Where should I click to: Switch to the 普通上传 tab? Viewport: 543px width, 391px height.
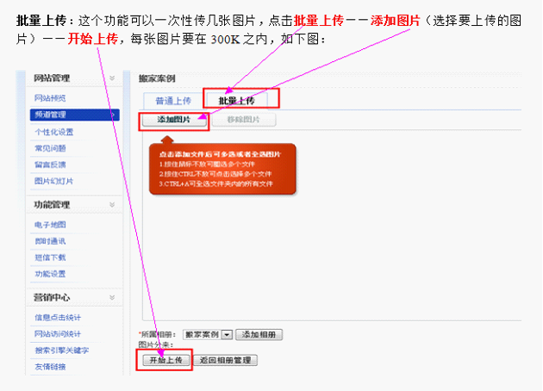click(x=173, y=101)
